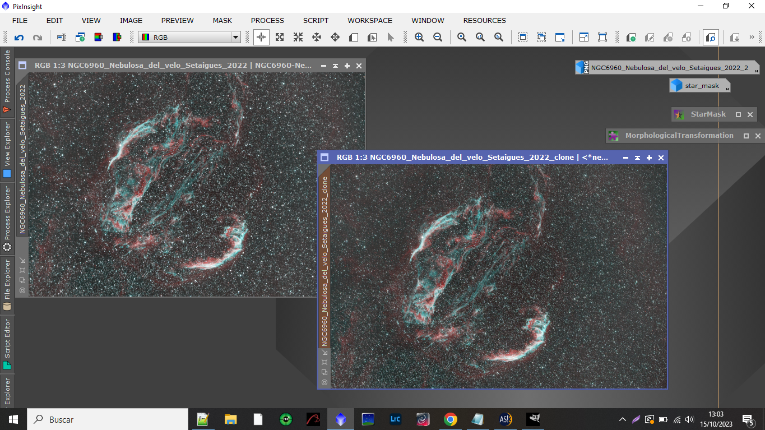The image size is (765, 430).
Task: Open the MASK menu
Action: (x=222, y=20)
